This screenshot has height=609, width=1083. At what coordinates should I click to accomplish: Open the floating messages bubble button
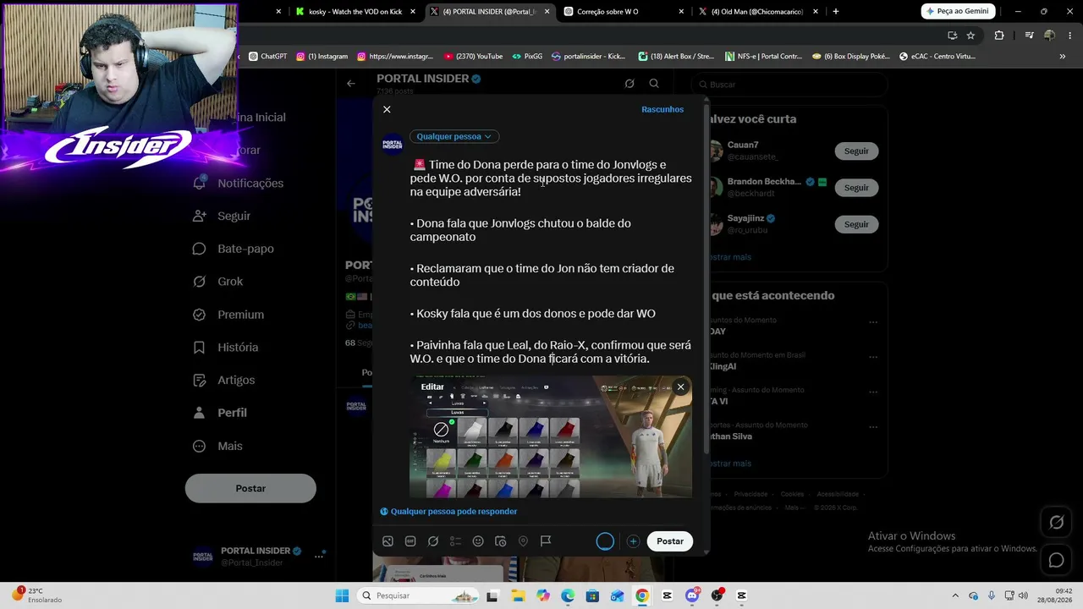click(1057, 560)
